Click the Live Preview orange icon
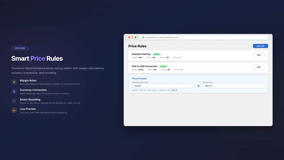Viewport: 284px width, 160px height. 14,110
